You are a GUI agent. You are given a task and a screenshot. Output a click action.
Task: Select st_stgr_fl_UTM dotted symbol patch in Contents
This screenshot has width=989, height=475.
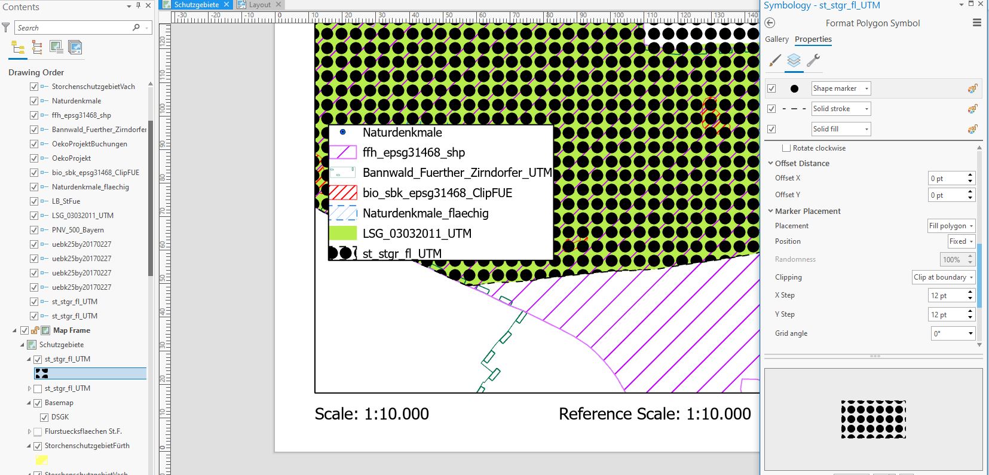point(42,373)
